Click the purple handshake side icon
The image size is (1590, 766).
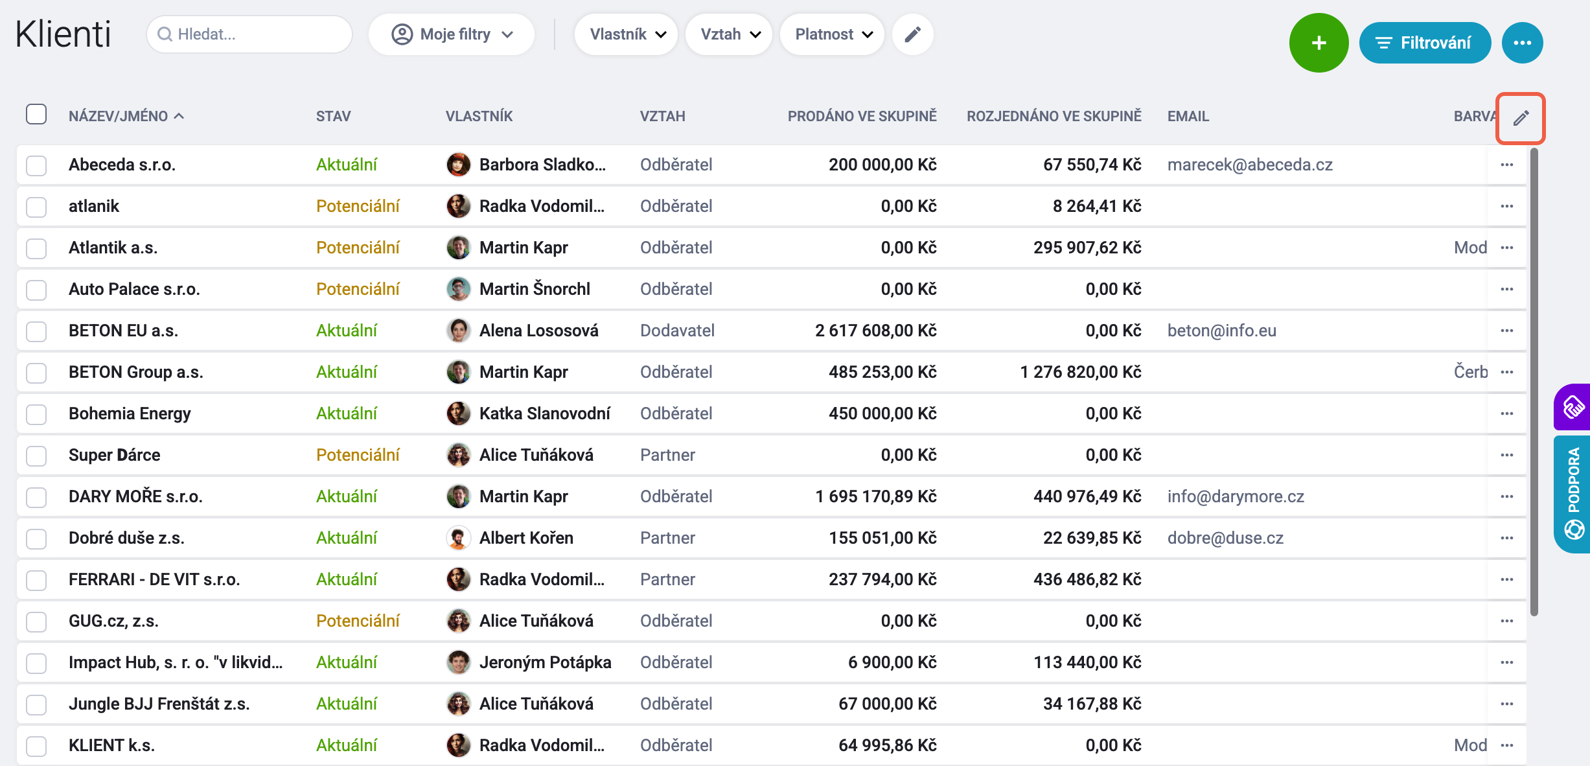[1573, 407]
